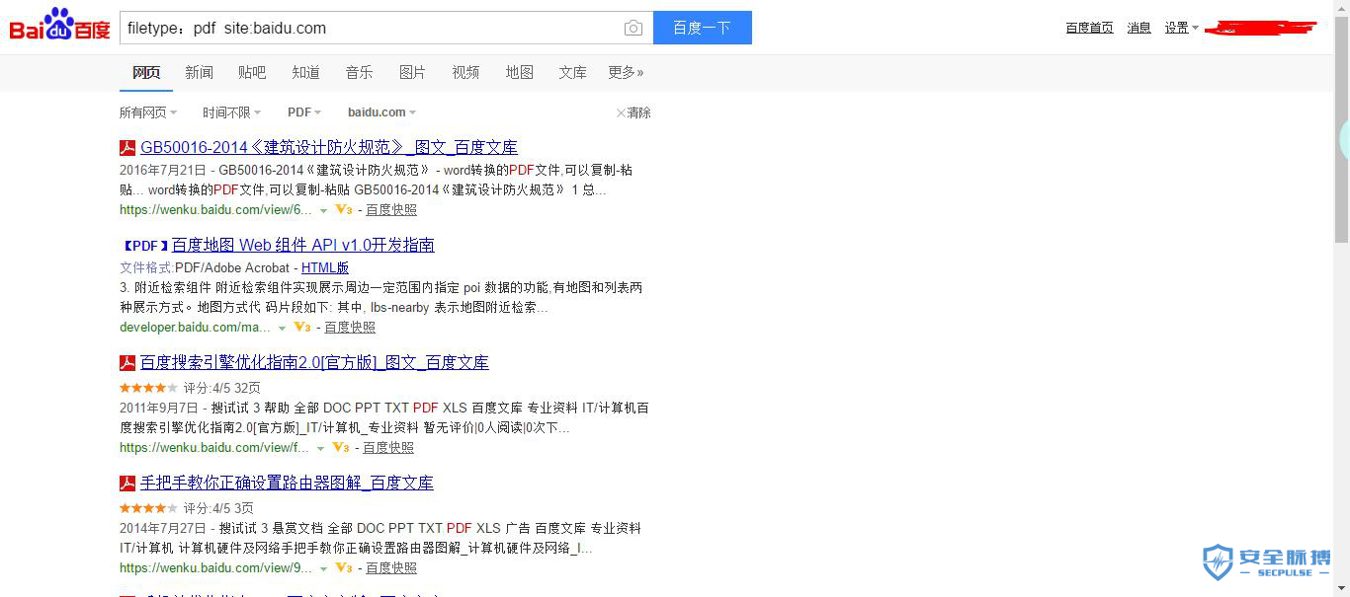Viewport: 1350px width, 597px height.
Task: Go to 百度首页 link
Action: (1089, 28)
